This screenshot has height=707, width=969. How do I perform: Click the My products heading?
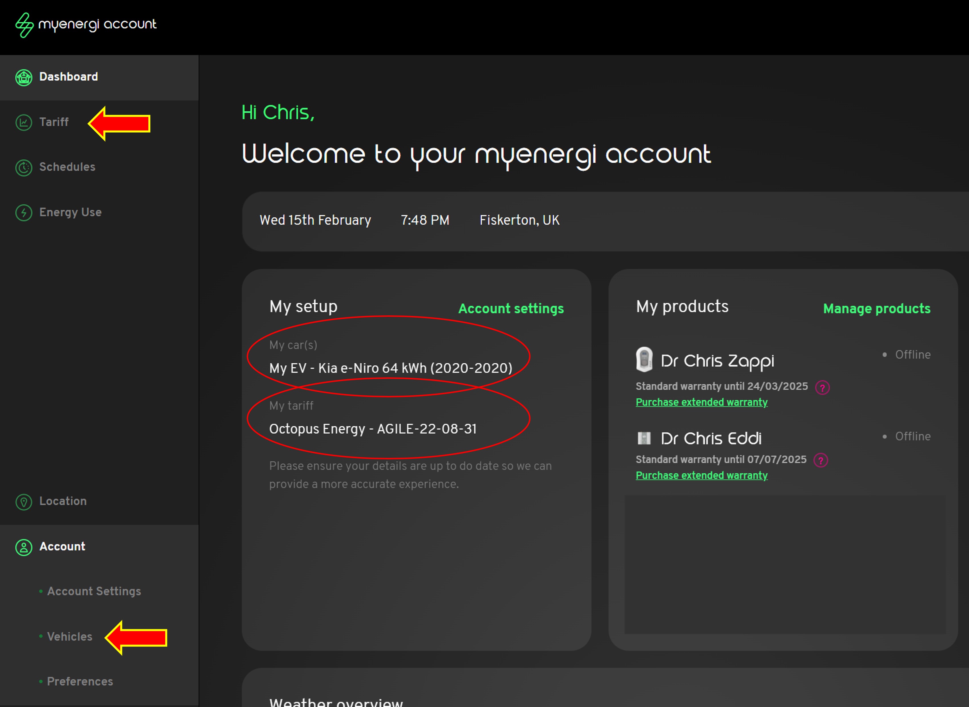[x=682, y=307]
